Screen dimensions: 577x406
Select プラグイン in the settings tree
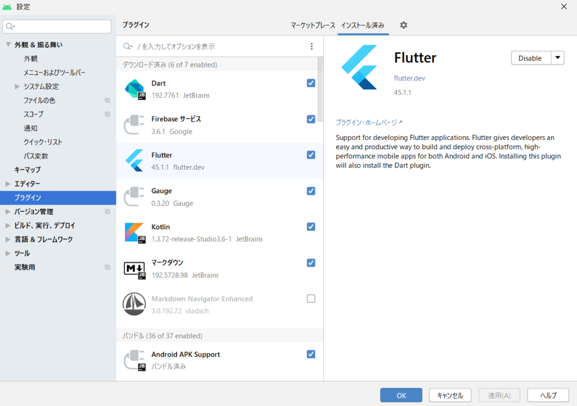(58, 197)
